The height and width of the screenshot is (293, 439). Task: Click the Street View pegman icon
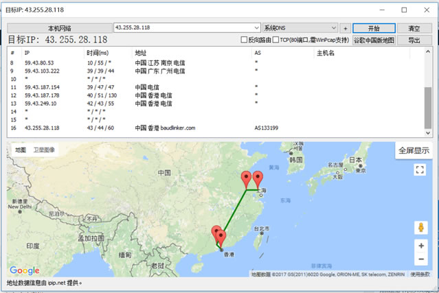point(420,228)
